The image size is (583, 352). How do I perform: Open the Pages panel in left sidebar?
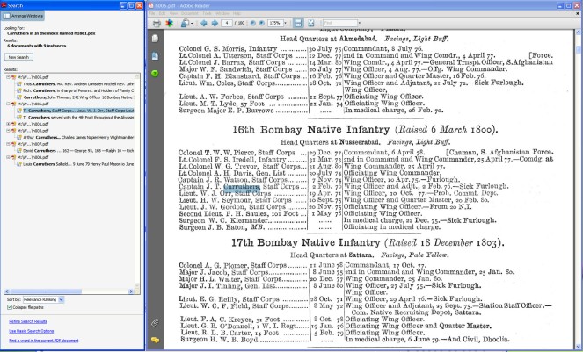(155, 39)
